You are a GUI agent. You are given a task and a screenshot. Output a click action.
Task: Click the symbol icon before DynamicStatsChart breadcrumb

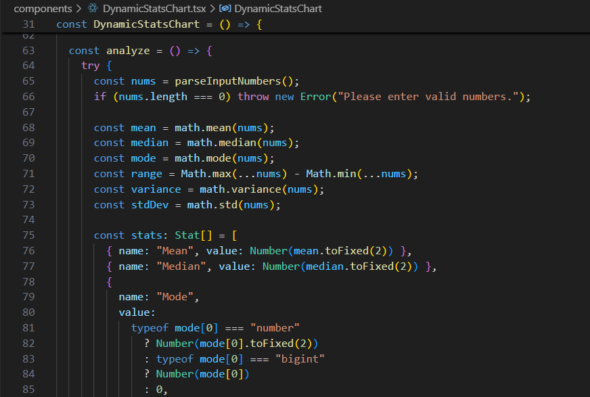225,8
